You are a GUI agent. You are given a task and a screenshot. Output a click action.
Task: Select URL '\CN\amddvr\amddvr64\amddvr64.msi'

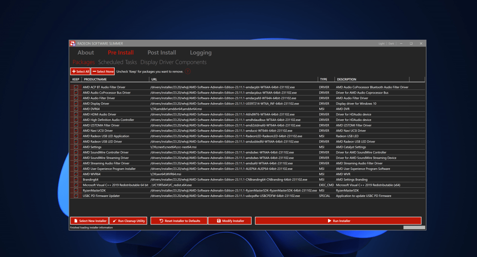coord(176,109)
